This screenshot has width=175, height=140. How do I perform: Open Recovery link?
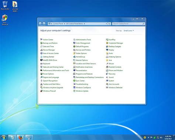point(112,74)
